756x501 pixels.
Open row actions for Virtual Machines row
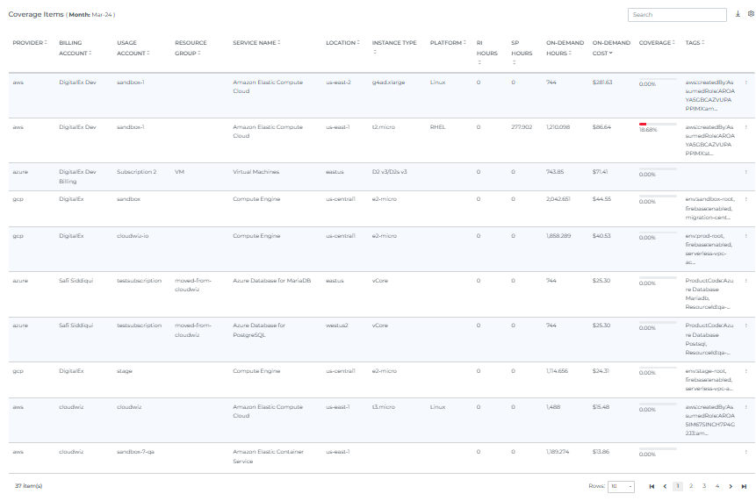pyautogui.click(x=745, y=172)
